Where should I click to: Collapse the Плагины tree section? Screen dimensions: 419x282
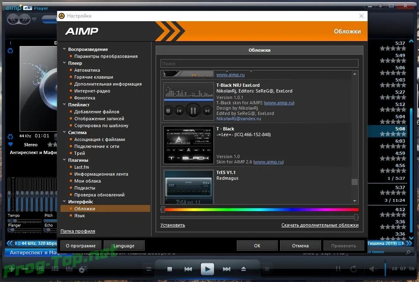click(x=64, y=160)
